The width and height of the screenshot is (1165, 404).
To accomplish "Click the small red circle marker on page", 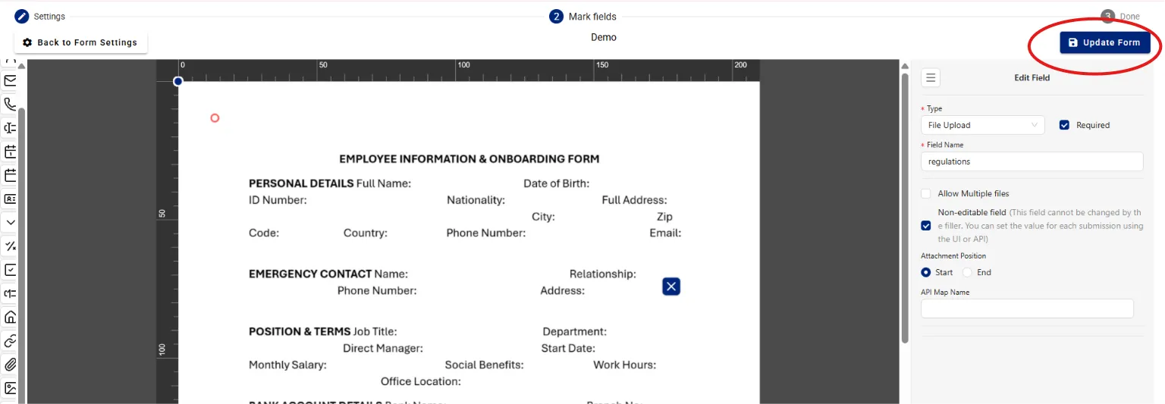I will (215, 117).
